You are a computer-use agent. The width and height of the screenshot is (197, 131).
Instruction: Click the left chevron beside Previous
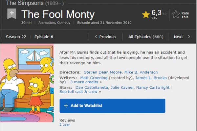click(96, 37)
